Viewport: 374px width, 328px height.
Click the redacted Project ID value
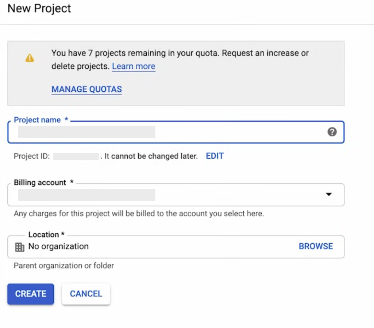(x=76, y=157)
